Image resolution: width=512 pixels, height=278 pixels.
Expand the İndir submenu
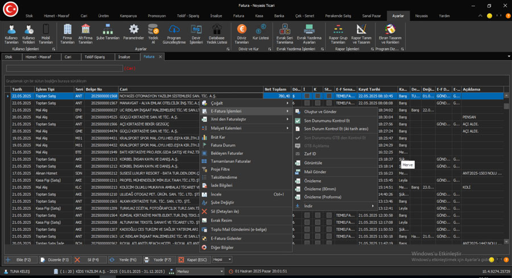point(335,206)
